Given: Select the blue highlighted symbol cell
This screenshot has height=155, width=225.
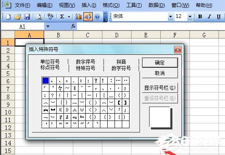Looking at the screenshot, I should pos(45,80).
